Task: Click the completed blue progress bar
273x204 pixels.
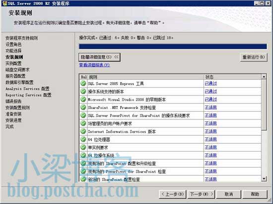Action: coord(173,46)
